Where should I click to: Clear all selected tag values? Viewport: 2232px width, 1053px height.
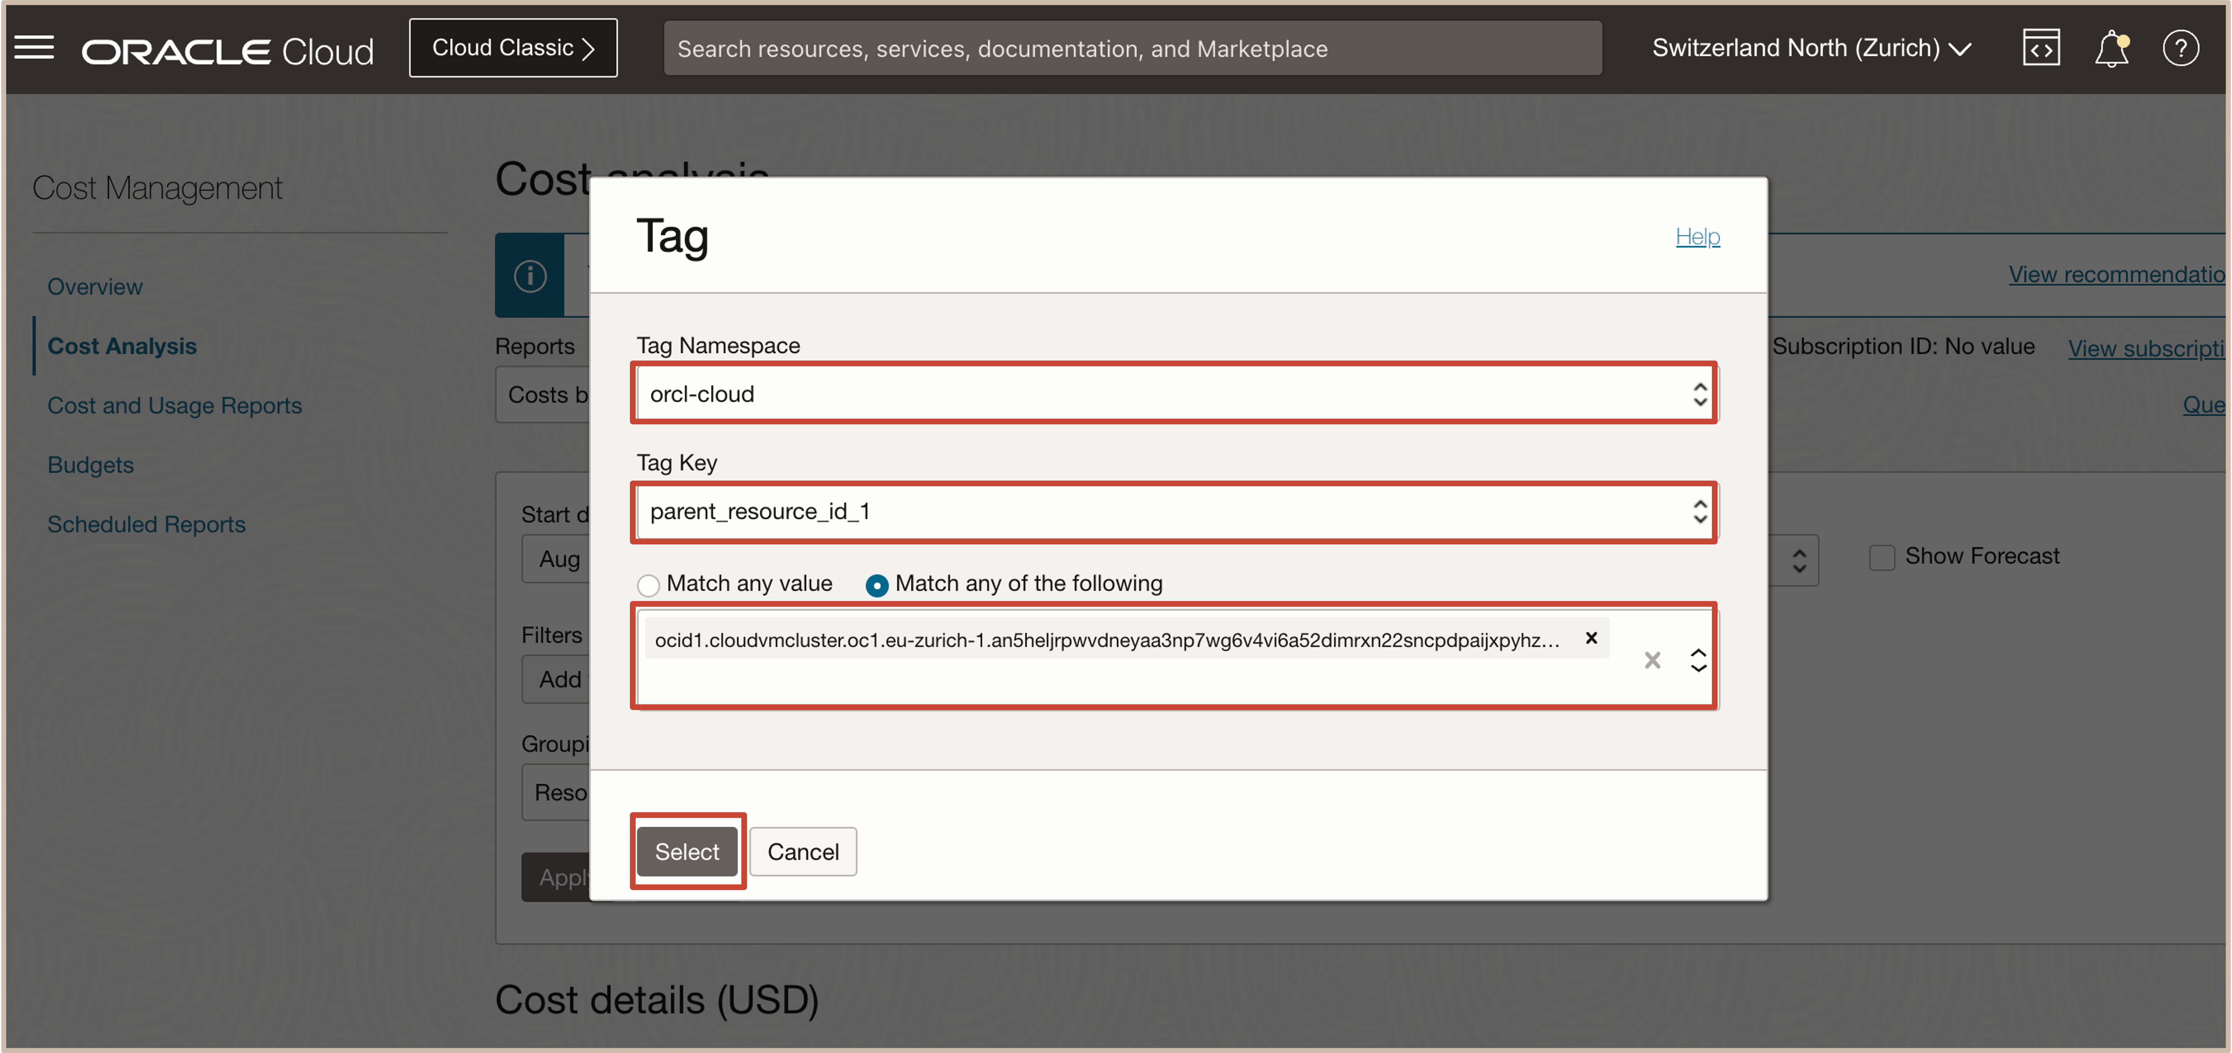pyautogui.click(x=1651, y=661)
